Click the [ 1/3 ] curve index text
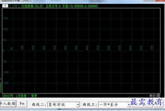Screen dimensions: 165x111 [x=14, y=6]
